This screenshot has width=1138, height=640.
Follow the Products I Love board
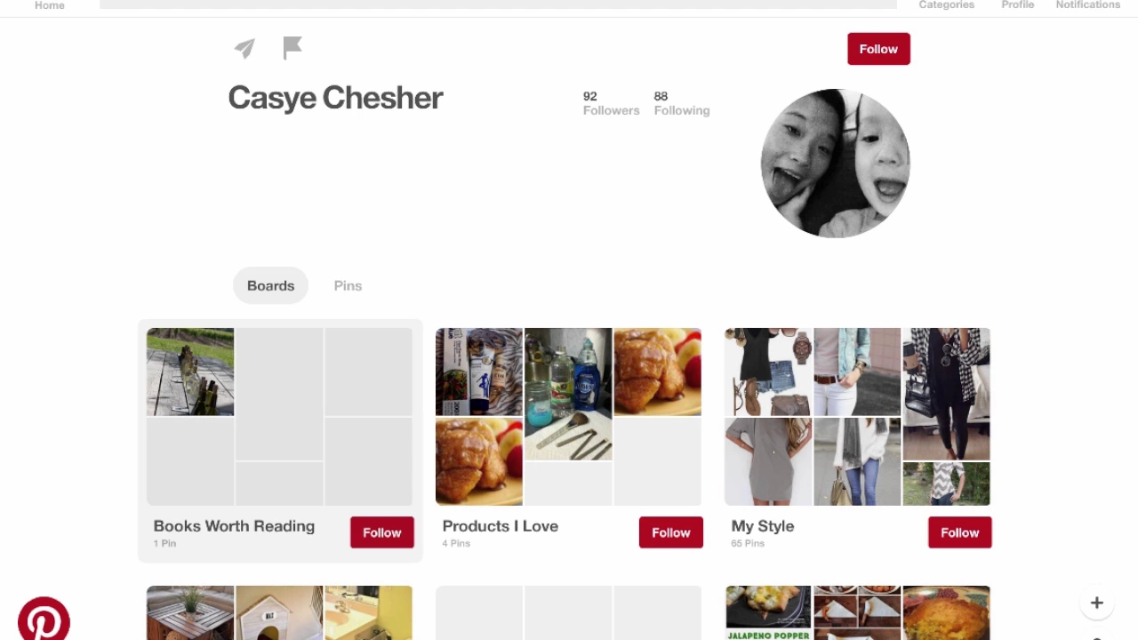671,532
